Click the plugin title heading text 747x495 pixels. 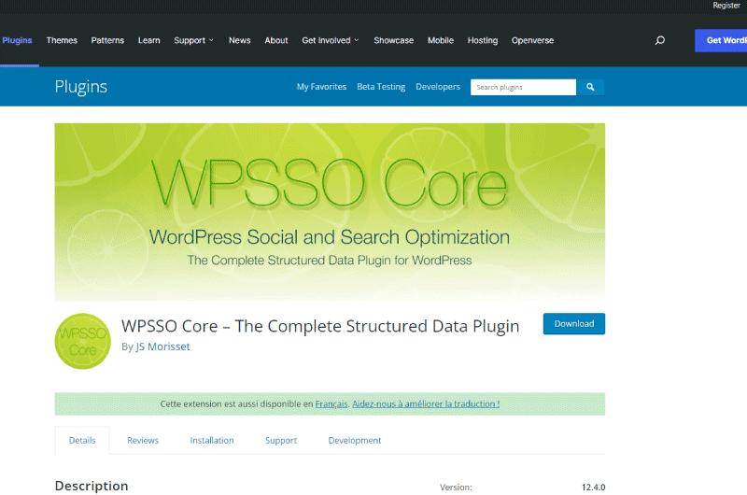click(x=320, y=326)
